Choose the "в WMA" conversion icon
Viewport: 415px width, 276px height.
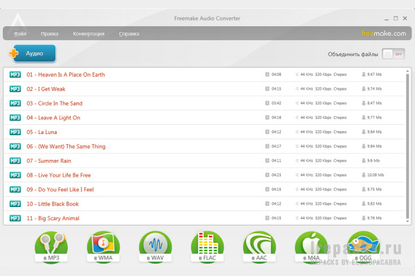[x=103, y=247]
